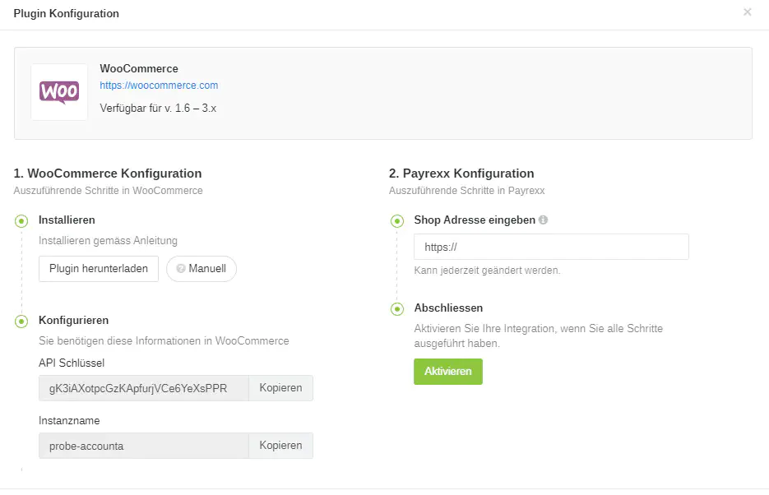Click the Payrexx Konfiguration section heading
Viewport: 769px width, 495px height.
click(461, 173)
